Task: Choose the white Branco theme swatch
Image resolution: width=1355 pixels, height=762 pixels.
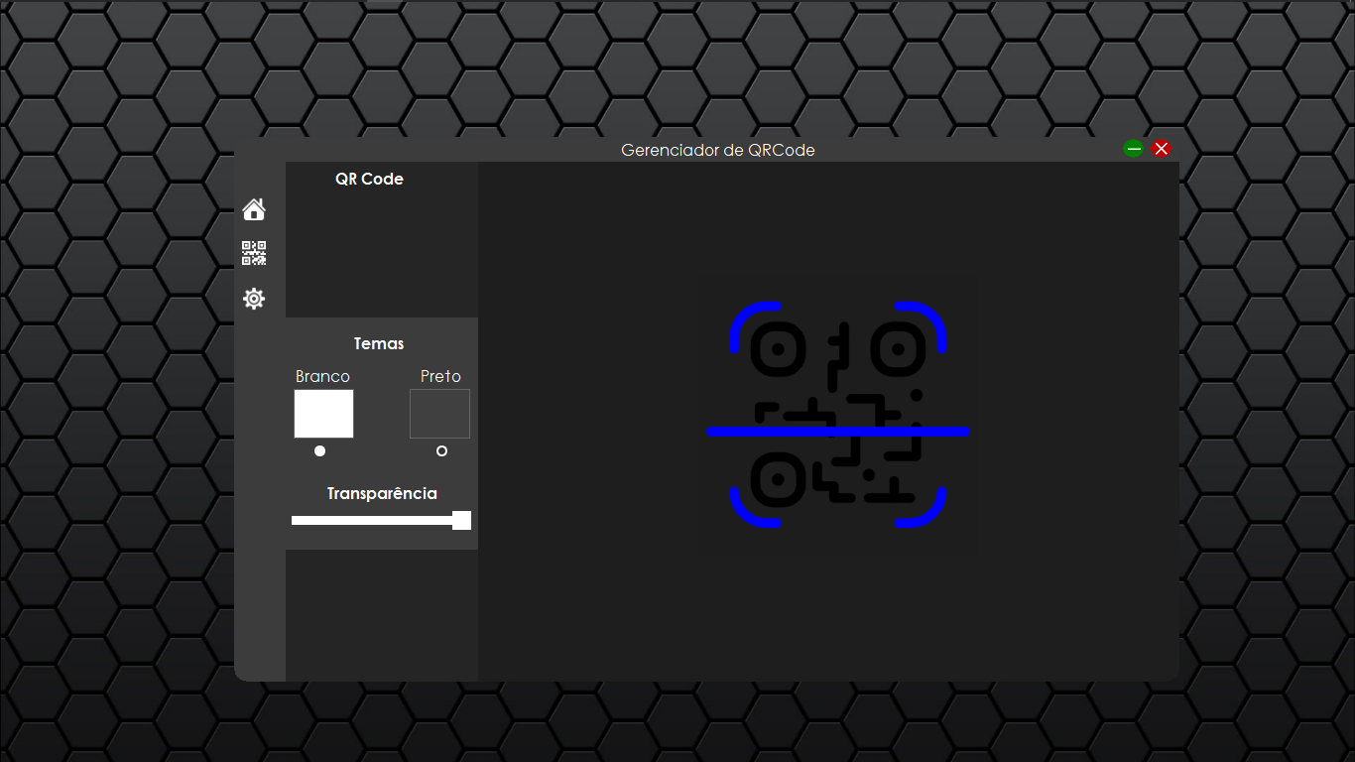Action: 323,414
